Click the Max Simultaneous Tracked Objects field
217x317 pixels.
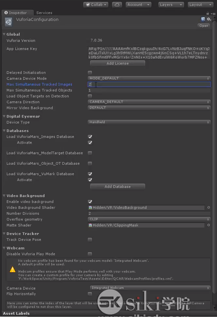coord(149,91)
